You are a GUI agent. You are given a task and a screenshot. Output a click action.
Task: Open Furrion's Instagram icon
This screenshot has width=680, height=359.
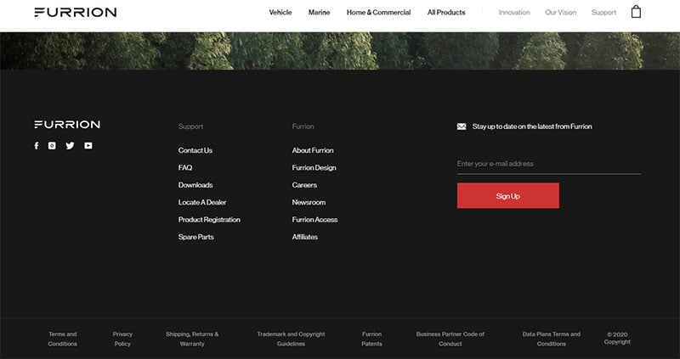click(x=52, y=145)
